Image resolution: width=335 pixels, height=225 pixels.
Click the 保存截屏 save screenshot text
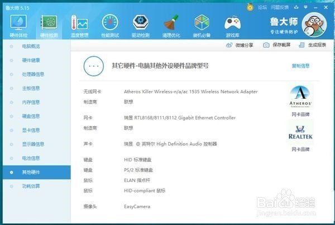click(281, 45)
